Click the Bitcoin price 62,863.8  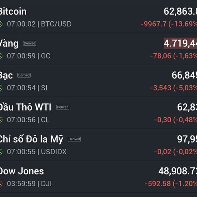click(180, 11)
